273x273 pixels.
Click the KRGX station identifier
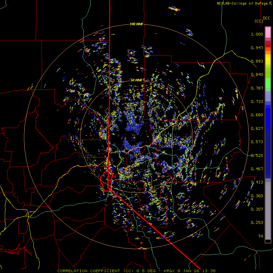pos(169,271)
